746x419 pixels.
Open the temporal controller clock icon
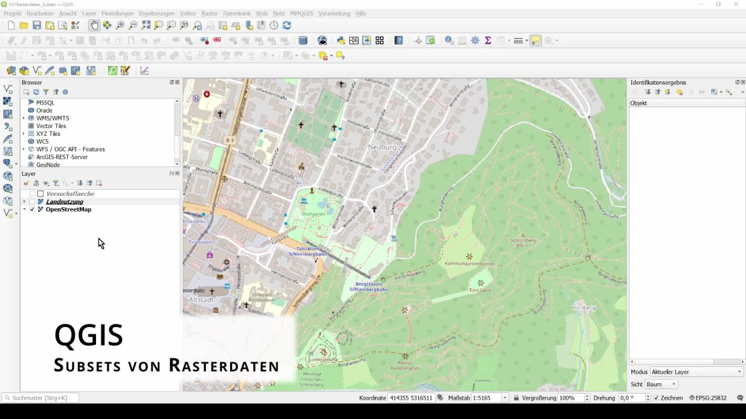[274, 25]
